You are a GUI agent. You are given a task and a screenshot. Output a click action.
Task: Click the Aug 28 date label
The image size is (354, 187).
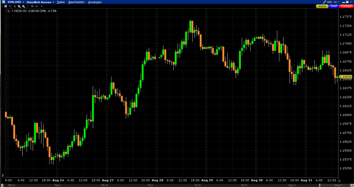[x=158, y=181]
